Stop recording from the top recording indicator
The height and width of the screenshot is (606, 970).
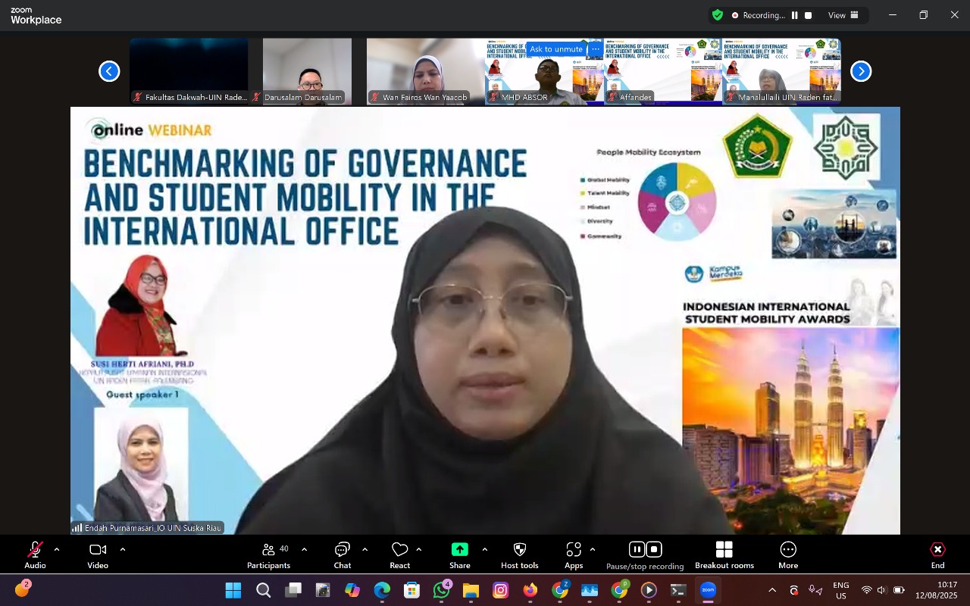point(809,15)
